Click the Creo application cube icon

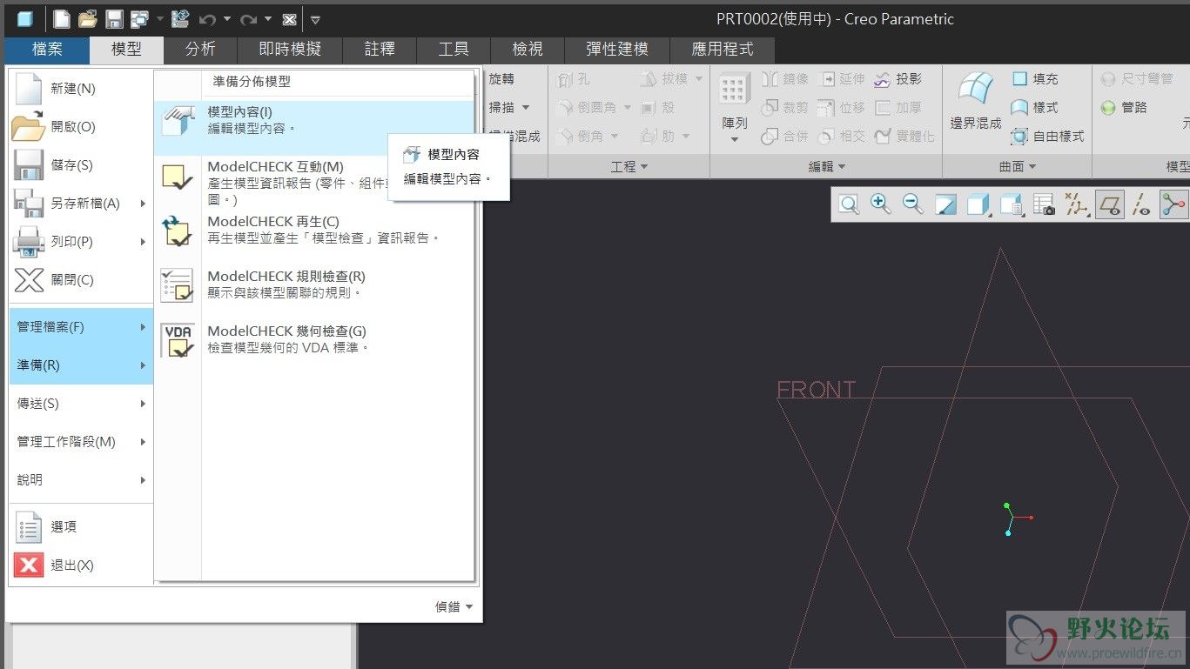(24, 18)
